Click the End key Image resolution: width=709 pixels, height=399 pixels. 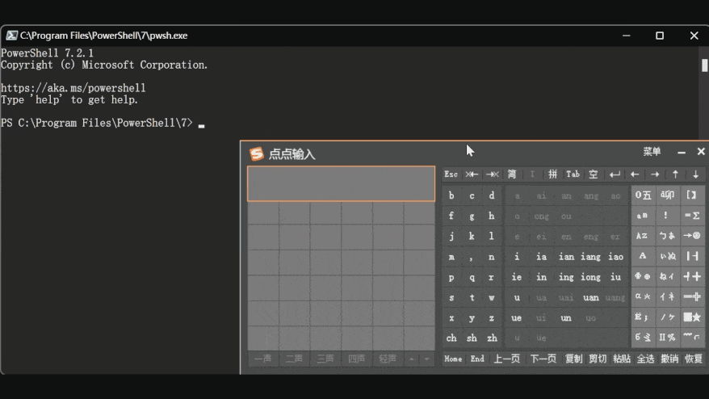point(477,359)
